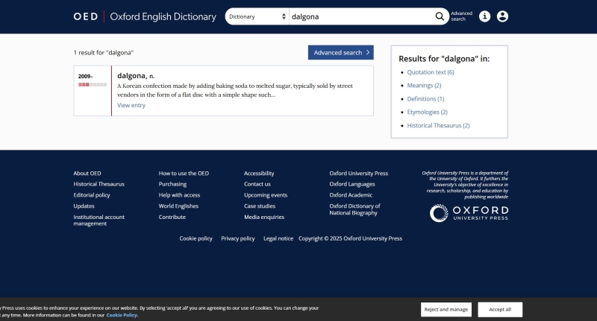This screenshot has width=597, height=321.
Task: Open Cookie policy link in footer row
Action: click(x=196, y=238)
